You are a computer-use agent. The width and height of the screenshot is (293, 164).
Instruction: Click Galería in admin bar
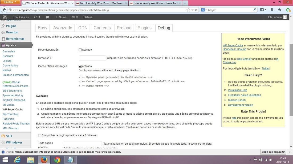[88, 17]
